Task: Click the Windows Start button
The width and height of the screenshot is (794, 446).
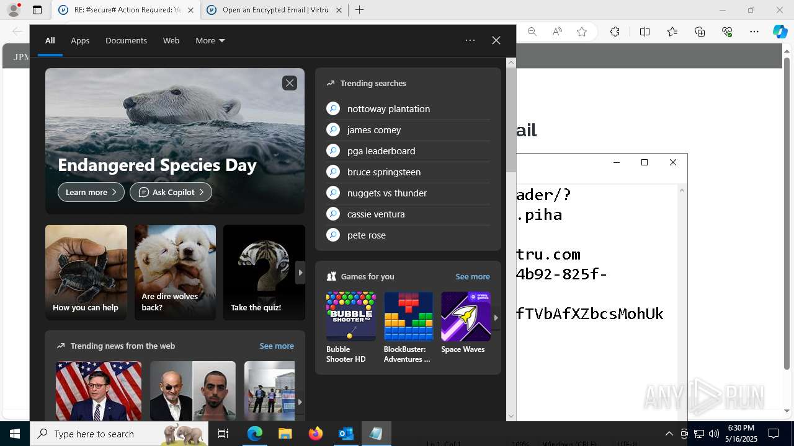Action: coord(15,434)
